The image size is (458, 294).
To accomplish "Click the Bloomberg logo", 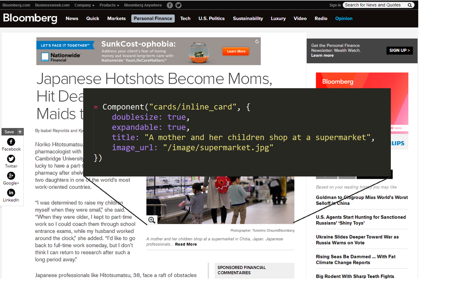I will (30, 18).
